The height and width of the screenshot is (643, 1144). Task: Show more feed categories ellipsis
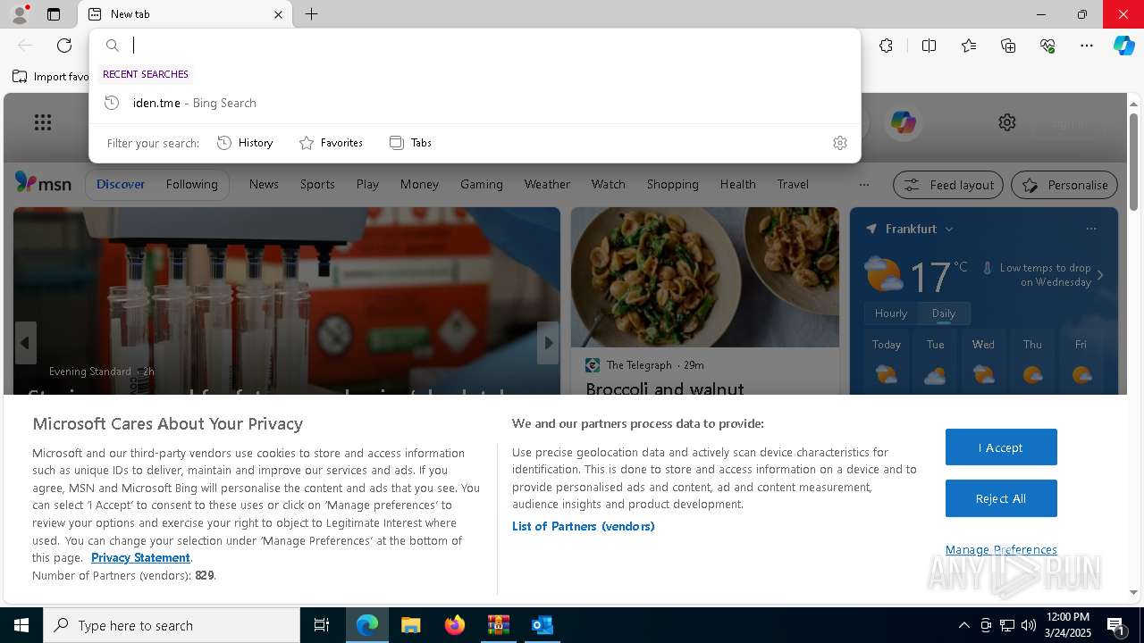tap(863, 185)
